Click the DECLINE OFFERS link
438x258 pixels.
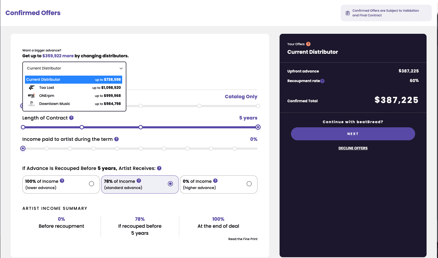pyautogui.click(x=353, y=148)
